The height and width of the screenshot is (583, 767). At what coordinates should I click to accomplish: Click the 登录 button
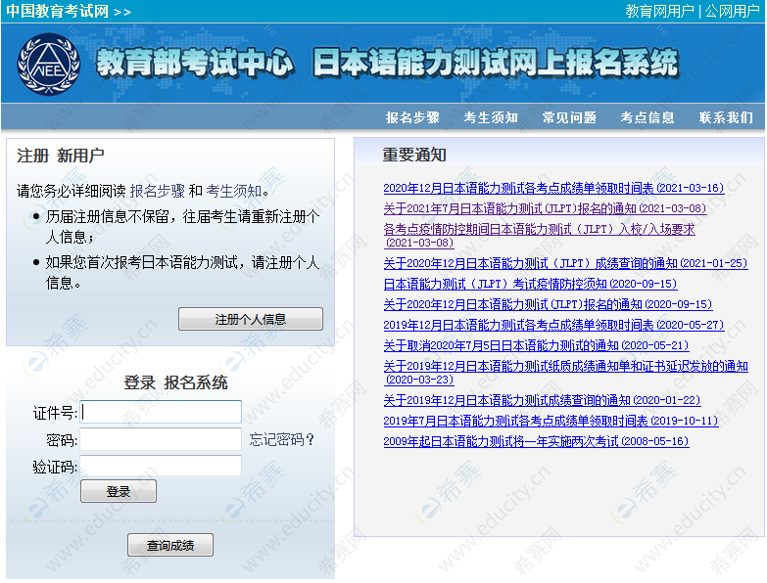119,491
